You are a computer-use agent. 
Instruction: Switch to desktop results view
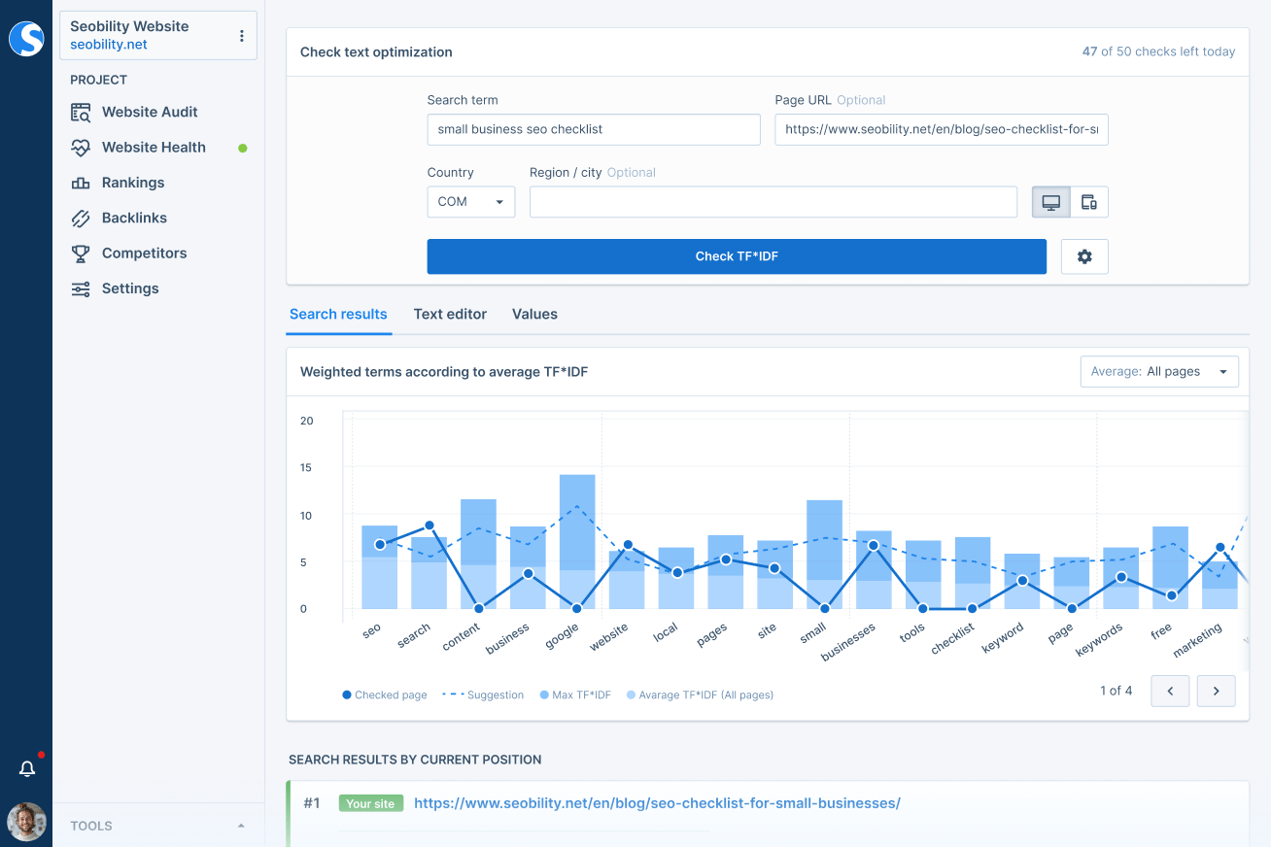pos(1052,201)
